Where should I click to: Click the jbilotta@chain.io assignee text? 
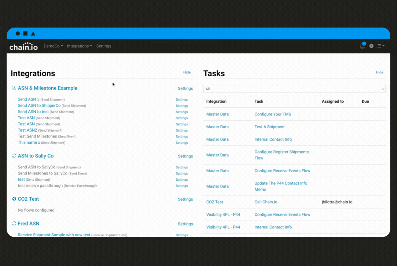click(337, 202)
